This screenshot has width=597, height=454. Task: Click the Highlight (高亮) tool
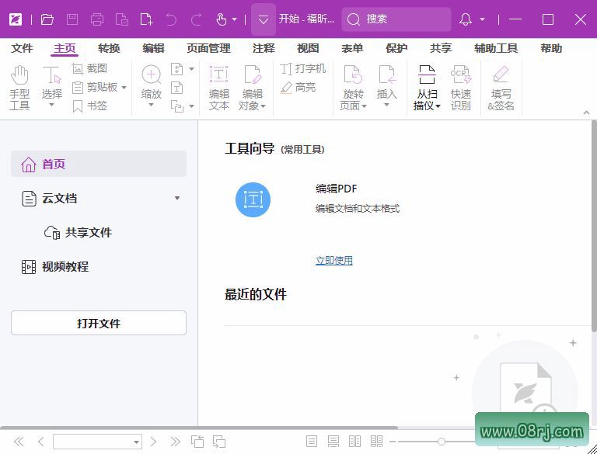[x=298, y=88]
